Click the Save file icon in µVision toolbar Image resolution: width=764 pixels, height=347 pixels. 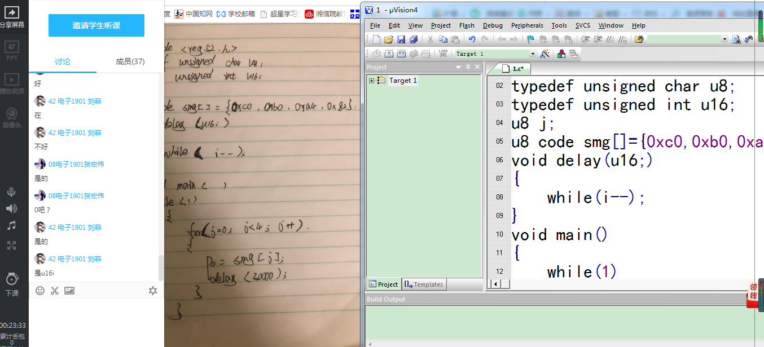pyautogui.click(x=401, y=39)
